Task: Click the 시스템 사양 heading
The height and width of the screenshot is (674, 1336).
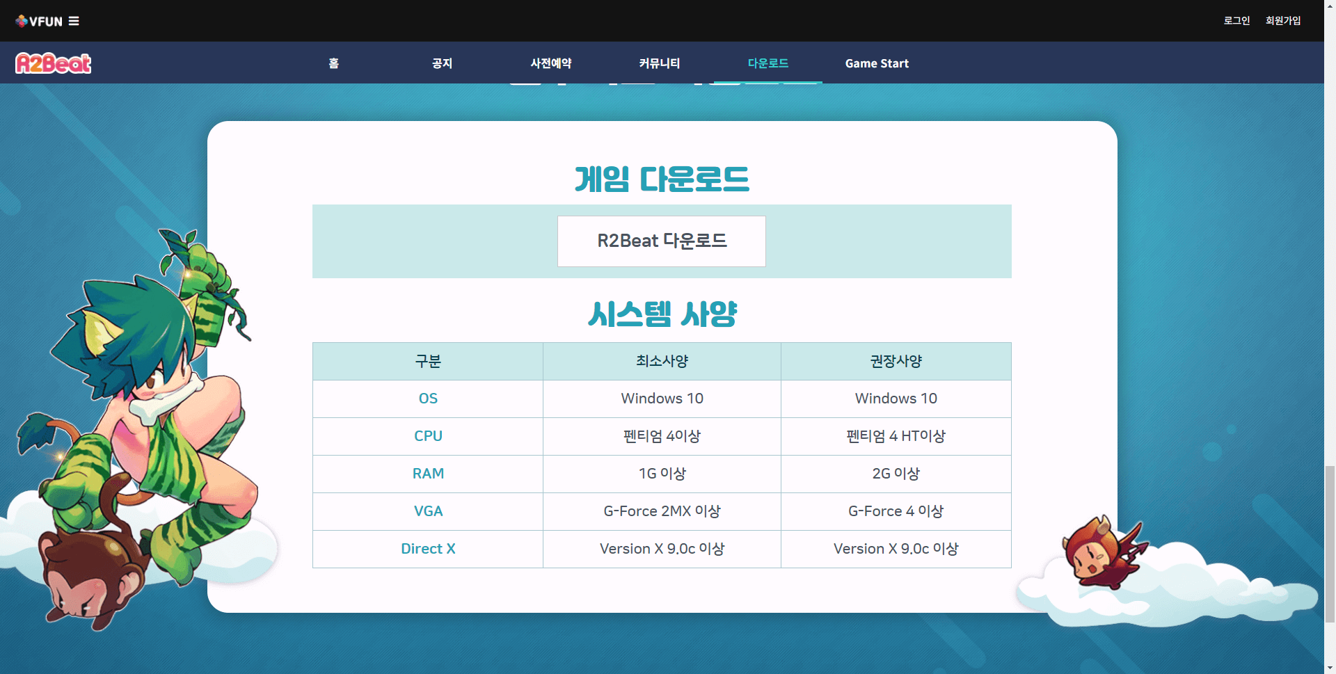Action: tap(662, 314)
